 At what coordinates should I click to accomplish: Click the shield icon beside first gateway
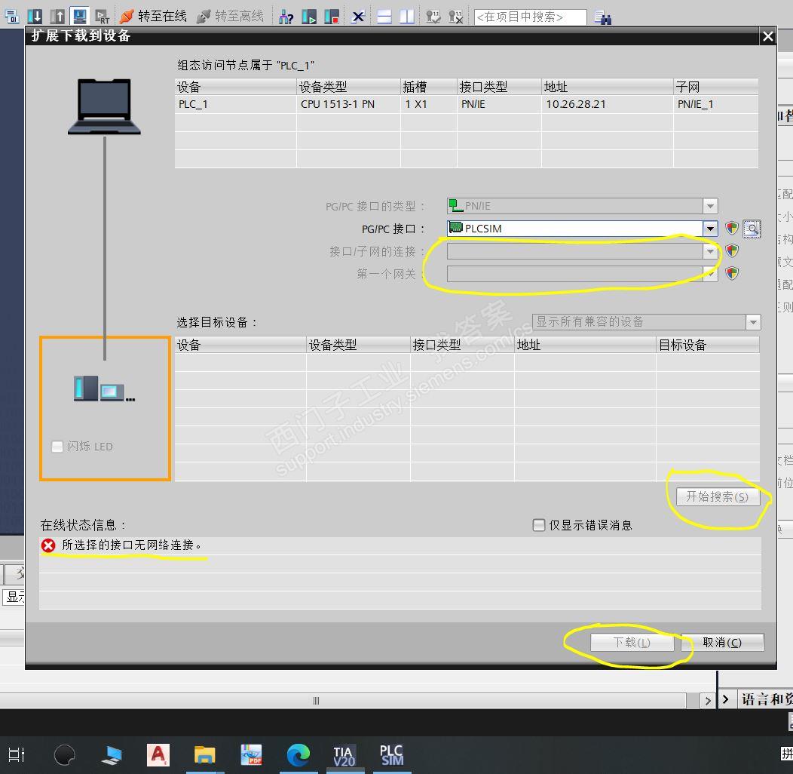click(x=732, y=273)
